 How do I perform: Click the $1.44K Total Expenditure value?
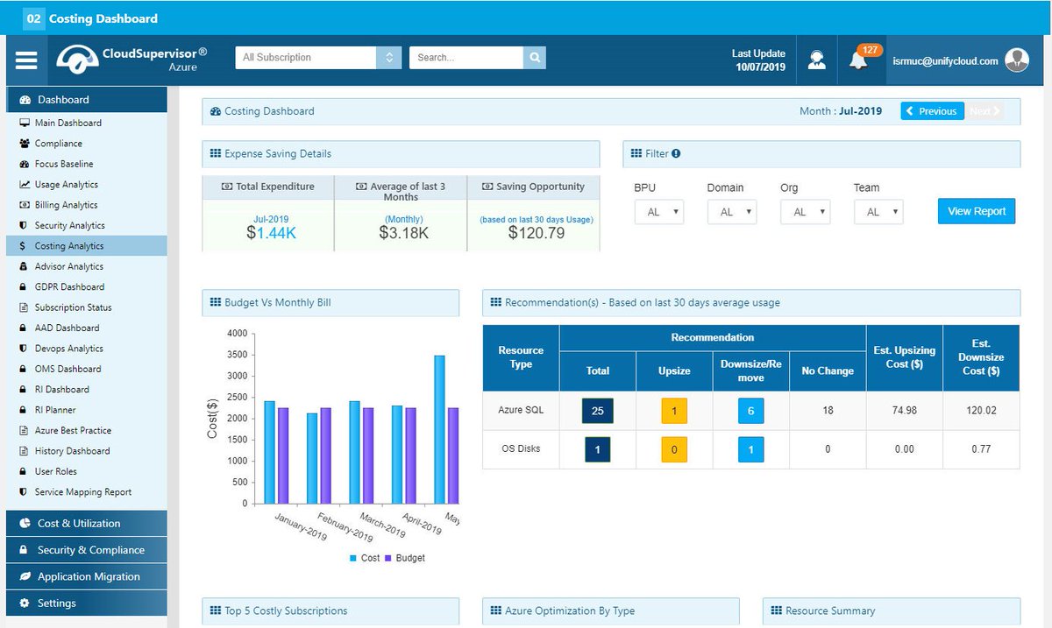270,233
